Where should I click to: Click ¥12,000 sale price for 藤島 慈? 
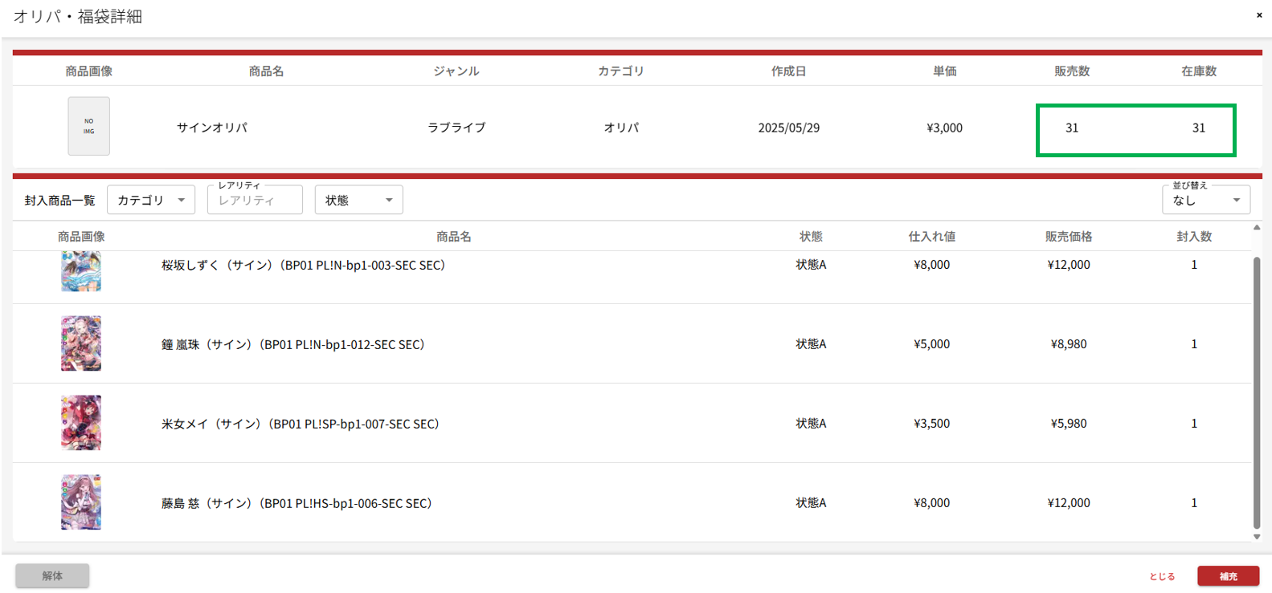[1069, 503]
